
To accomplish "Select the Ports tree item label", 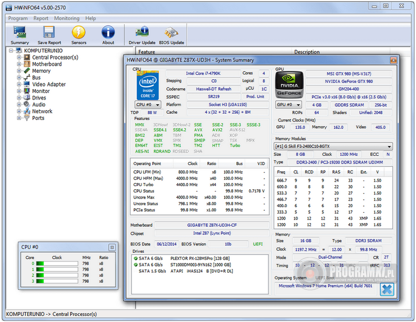I will pyautogui.click(x=38, y=118).
